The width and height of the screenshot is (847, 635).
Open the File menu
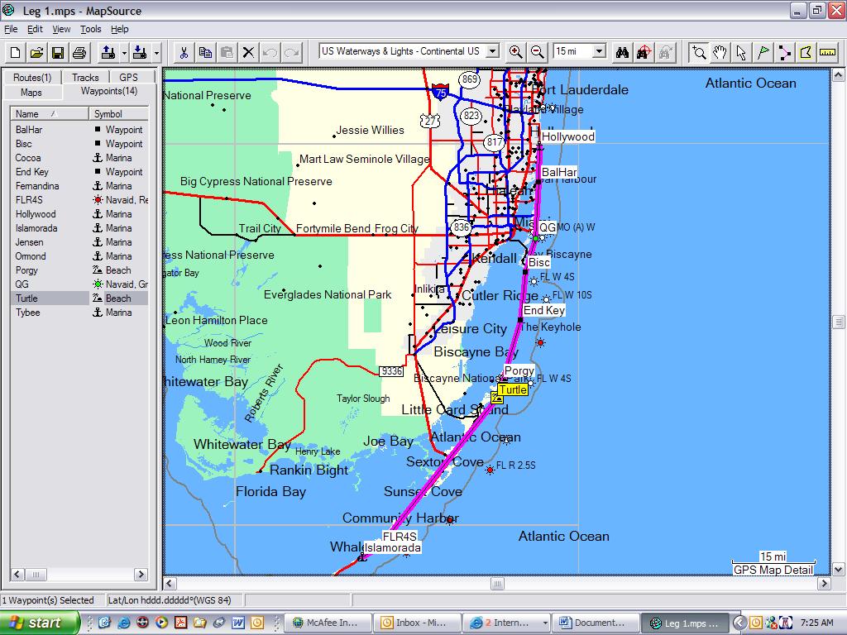point(11,29)
